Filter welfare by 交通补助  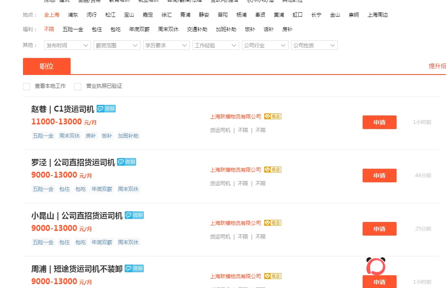coord(197,29)
